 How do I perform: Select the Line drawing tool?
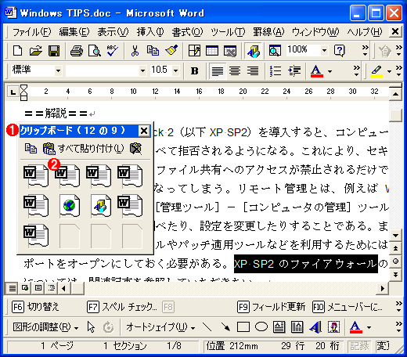pos(207,327)
